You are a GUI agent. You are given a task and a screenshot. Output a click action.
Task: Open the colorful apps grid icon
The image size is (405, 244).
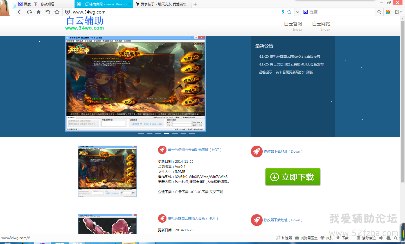pos(388,12)
